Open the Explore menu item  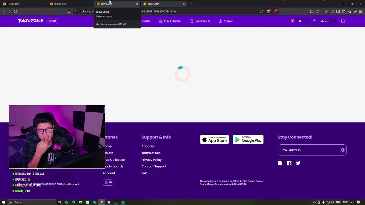coord(146,21)
